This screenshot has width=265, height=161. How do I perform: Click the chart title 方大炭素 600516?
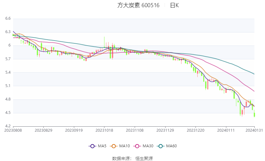(x=138, y=5)
